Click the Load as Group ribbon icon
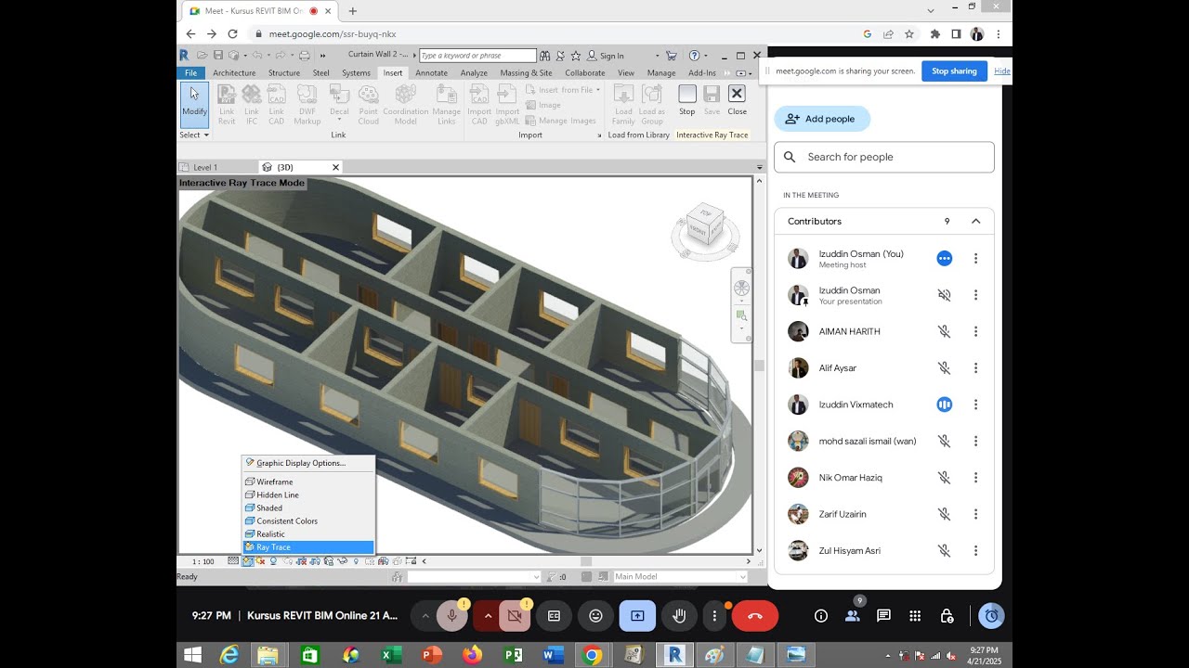Viewport: 1189px width, 668px height. pos(652,105)
